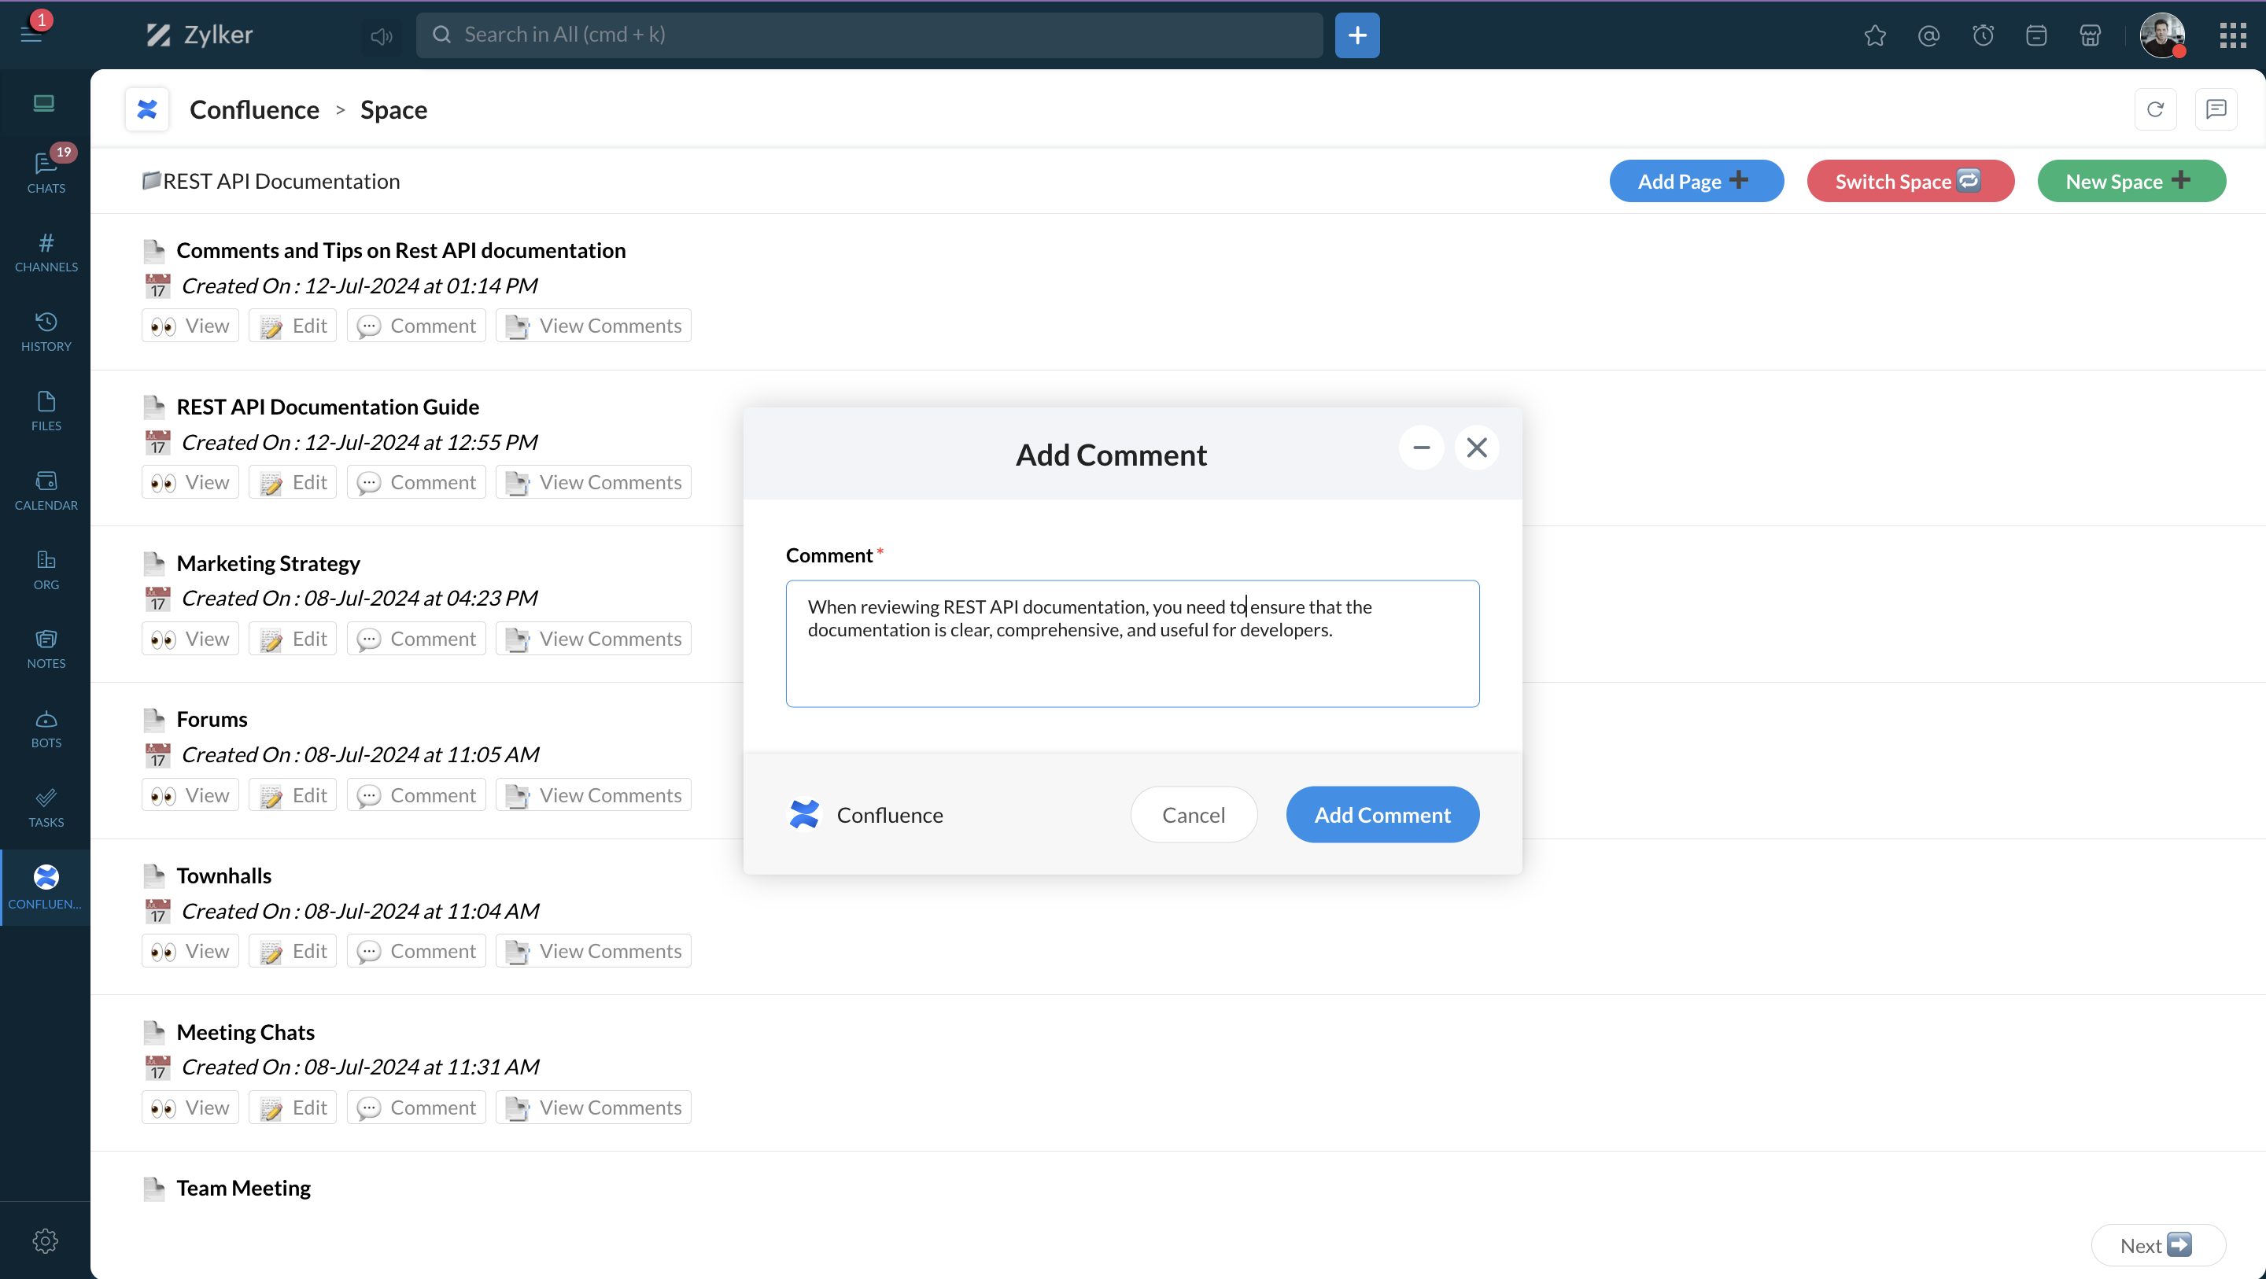Viewport: 2266px width, 1279px height.
Task: Open user profile avatar menu
Action: click(2161, 35)
